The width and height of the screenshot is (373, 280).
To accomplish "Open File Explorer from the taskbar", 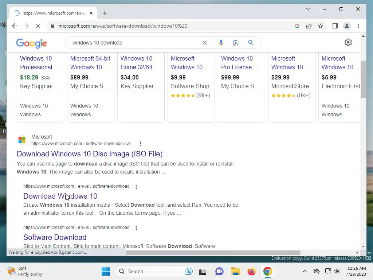I will [236, 271].
